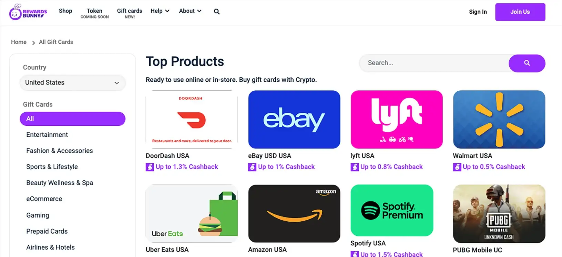
Task: Open the About dropdown menu
Action: click(x=190, y=11)
